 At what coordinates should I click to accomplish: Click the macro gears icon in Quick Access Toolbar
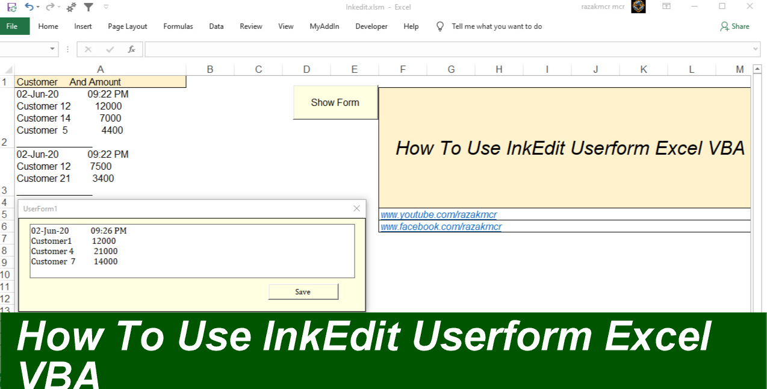click(x=71, y=7)
